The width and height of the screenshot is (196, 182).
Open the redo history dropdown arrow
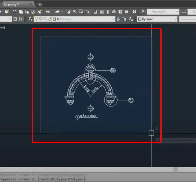point(62,12)
